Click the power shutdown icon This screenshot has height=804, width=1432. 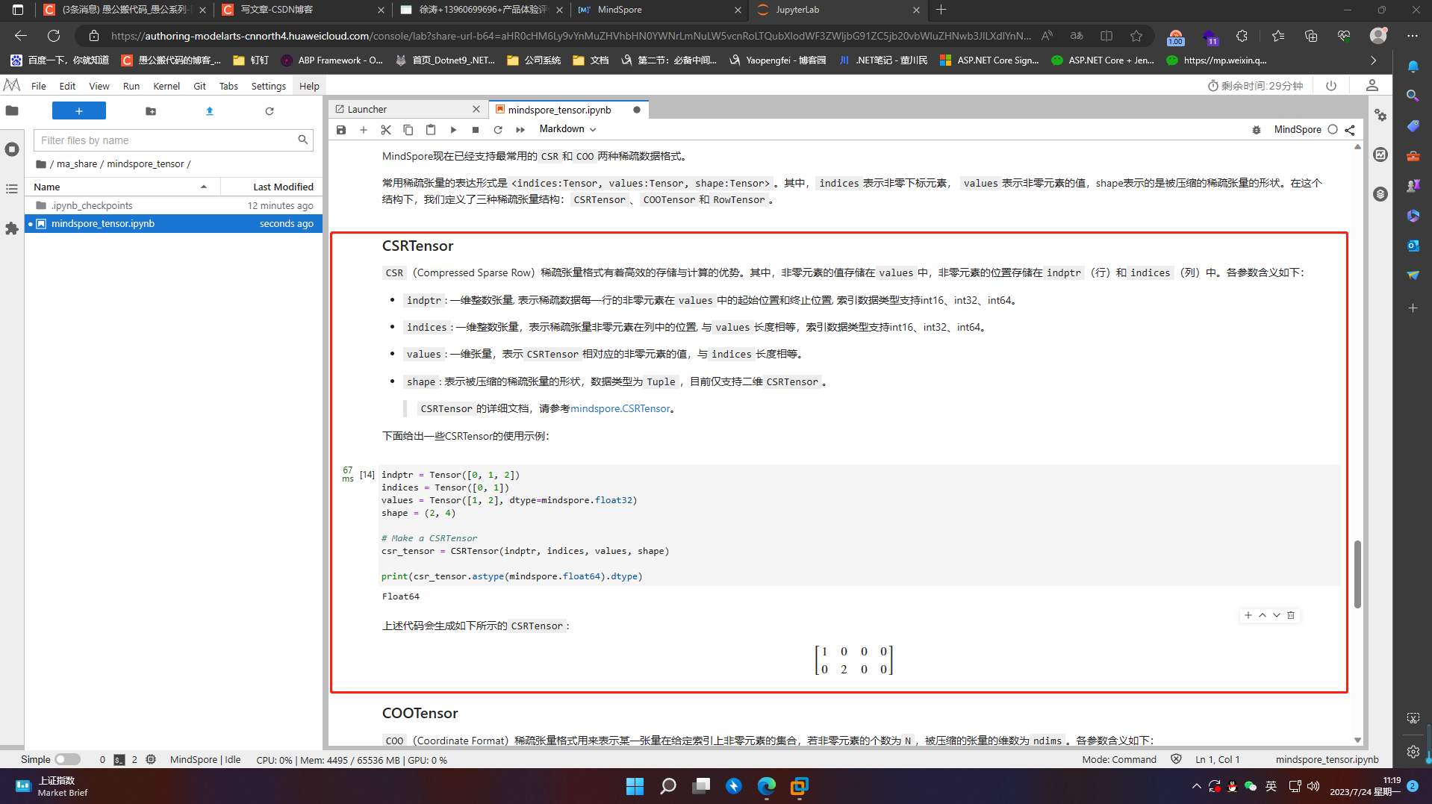point(1331,86)
